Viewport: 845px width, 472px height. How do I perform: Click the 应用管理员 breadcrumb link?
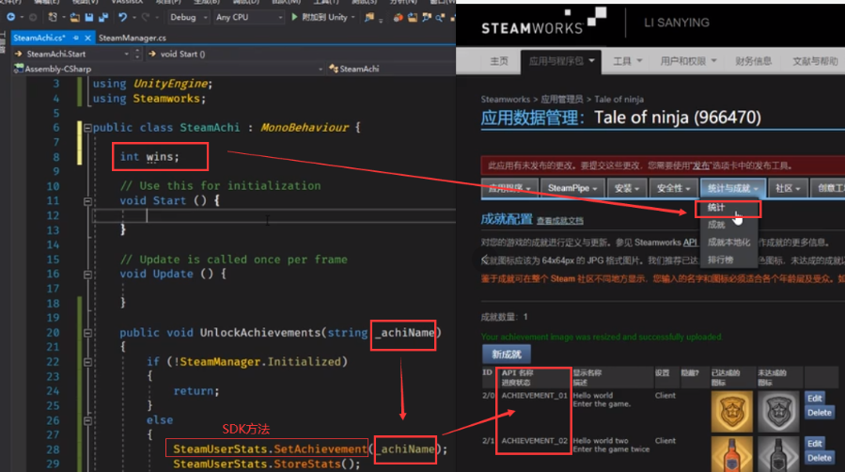click(x=561, y=100)
